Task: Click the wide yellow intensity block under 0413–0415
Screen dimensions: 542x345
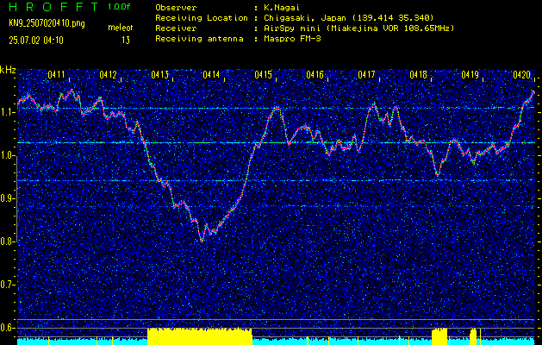Action: [x=200, y=336]
